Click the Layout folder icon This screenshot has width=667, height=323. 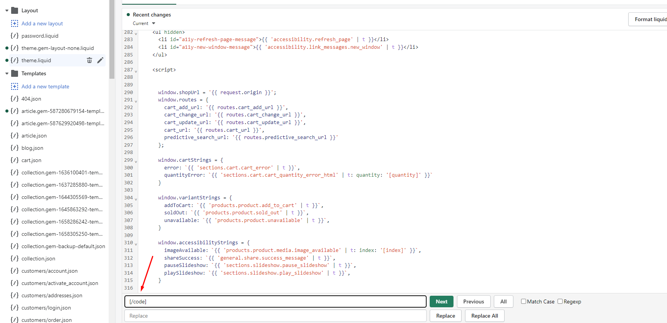pos(15,10)
